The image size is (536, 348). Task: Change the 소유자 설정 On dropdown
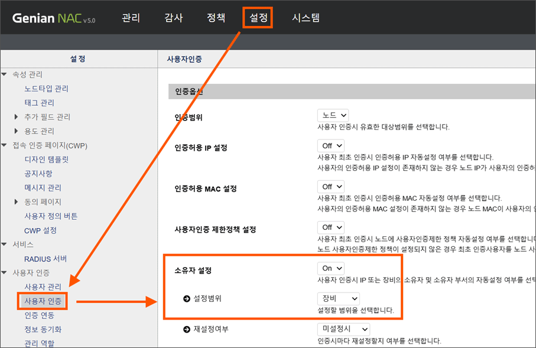point(330,268)
